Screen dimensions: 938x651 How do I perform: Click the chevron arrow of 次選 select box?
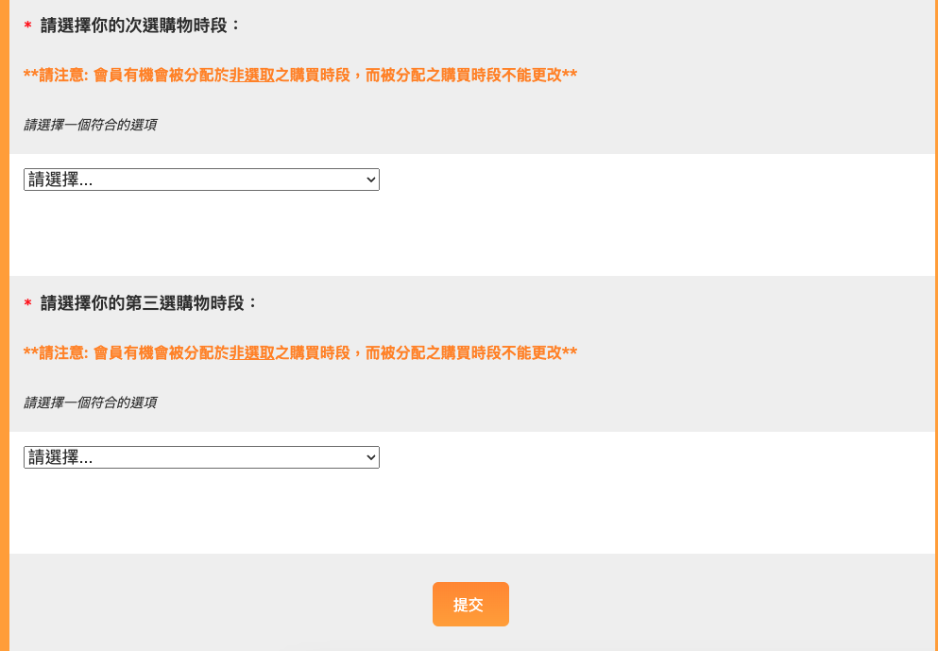coord(370,180)
